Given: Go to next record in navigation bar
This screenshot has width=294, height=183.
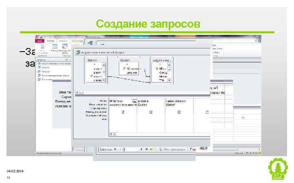Looking at the screenshot, I should pos(142,149).
